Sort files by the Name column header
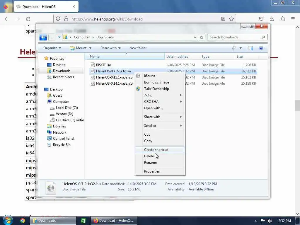Viewport: 300px width, 225px height. coord(125,57)
